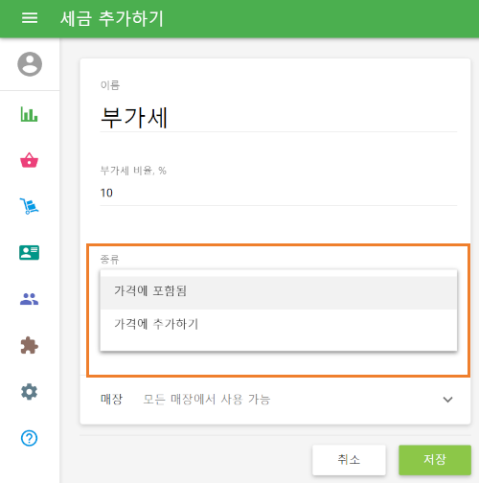Open the Items shopping basket icon
Image resolution: width=479 pixels, height=483 pixels.
29,160
